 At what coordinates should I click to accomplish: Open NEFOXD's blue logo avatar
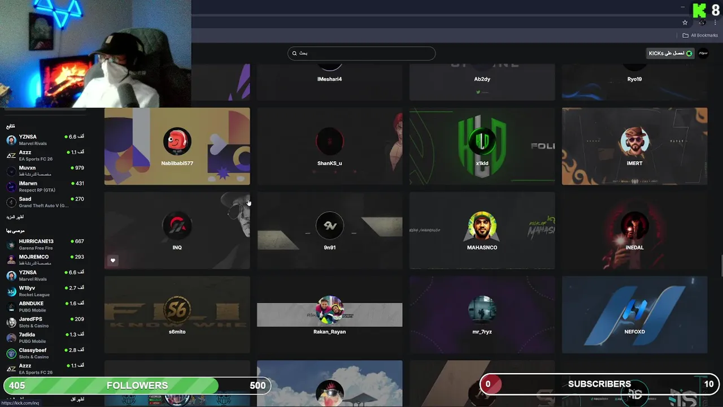634,310
